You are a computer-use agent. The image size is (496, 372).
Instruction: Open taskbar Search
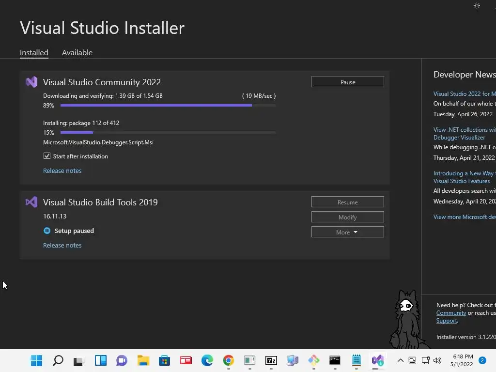(x=58, y=360)
